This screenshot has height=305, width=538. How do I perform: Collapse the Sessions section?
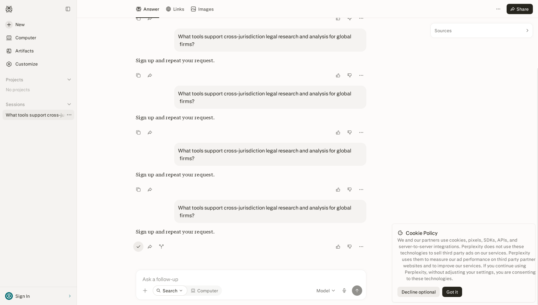pos(69,104)
